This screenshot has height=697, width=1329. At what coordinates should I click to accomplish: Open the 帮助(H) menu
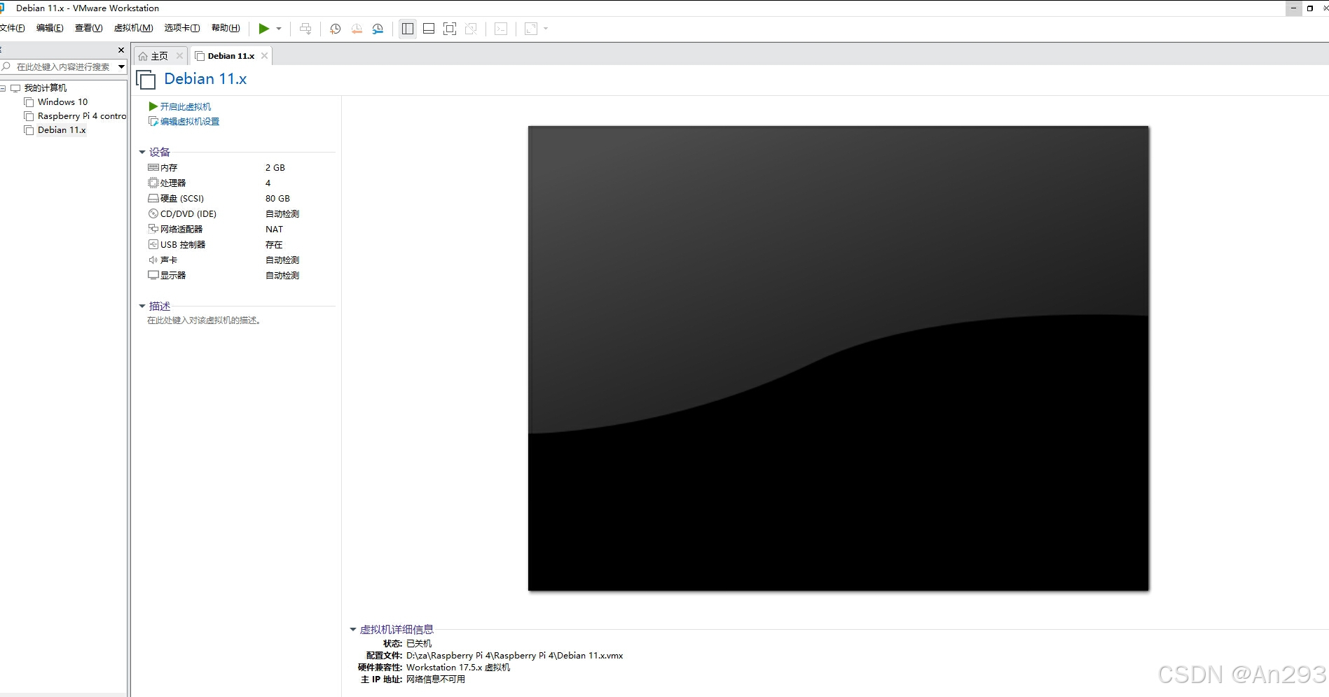pos(226,28)
